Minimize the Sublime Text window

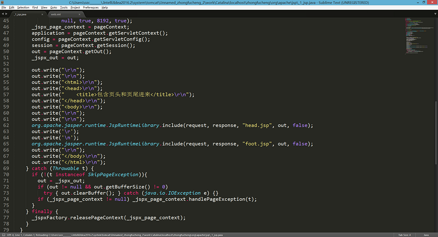[x=418, y=2]
